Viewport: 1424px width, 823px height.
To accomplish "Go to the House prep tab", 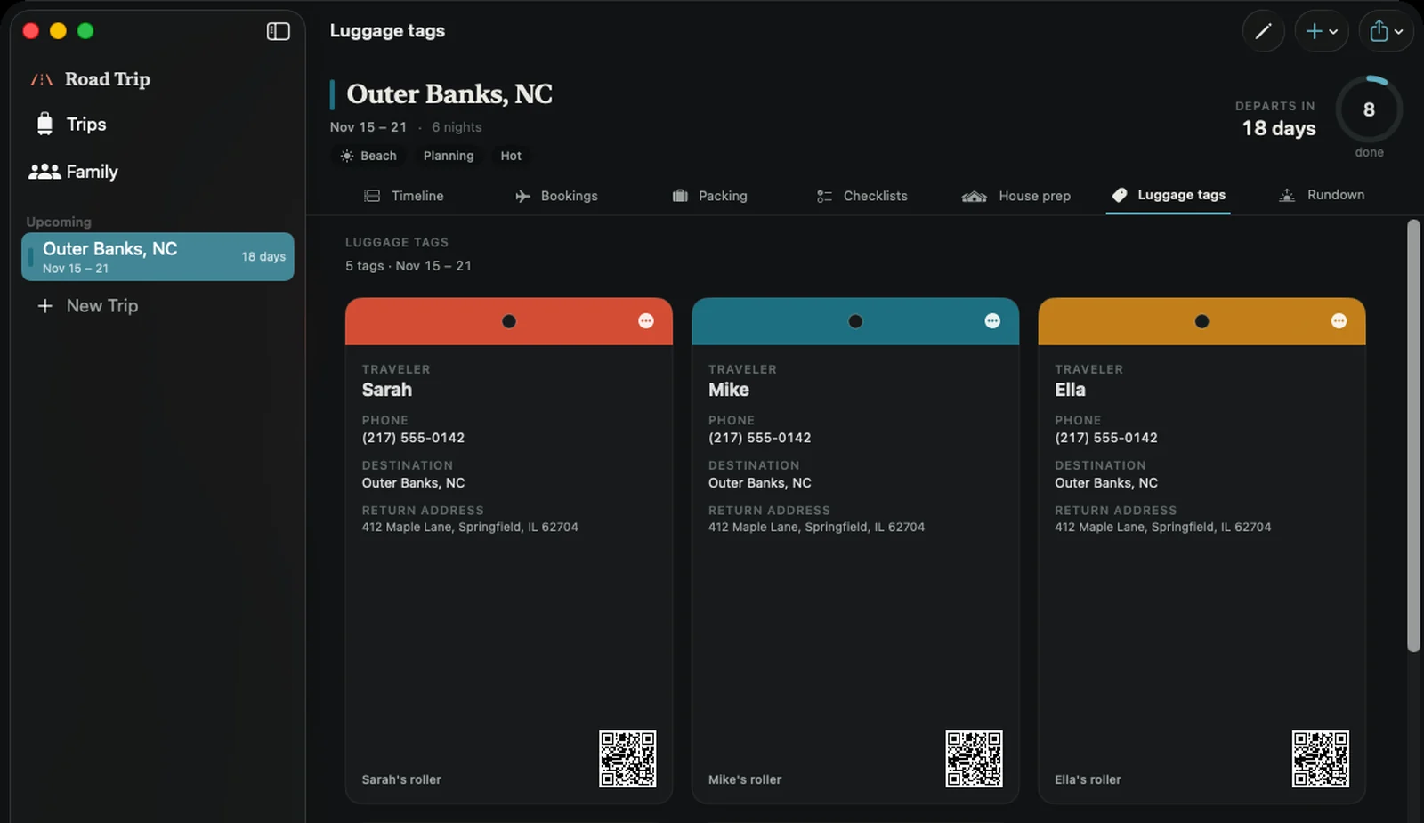I will (x=1016, y=196).
